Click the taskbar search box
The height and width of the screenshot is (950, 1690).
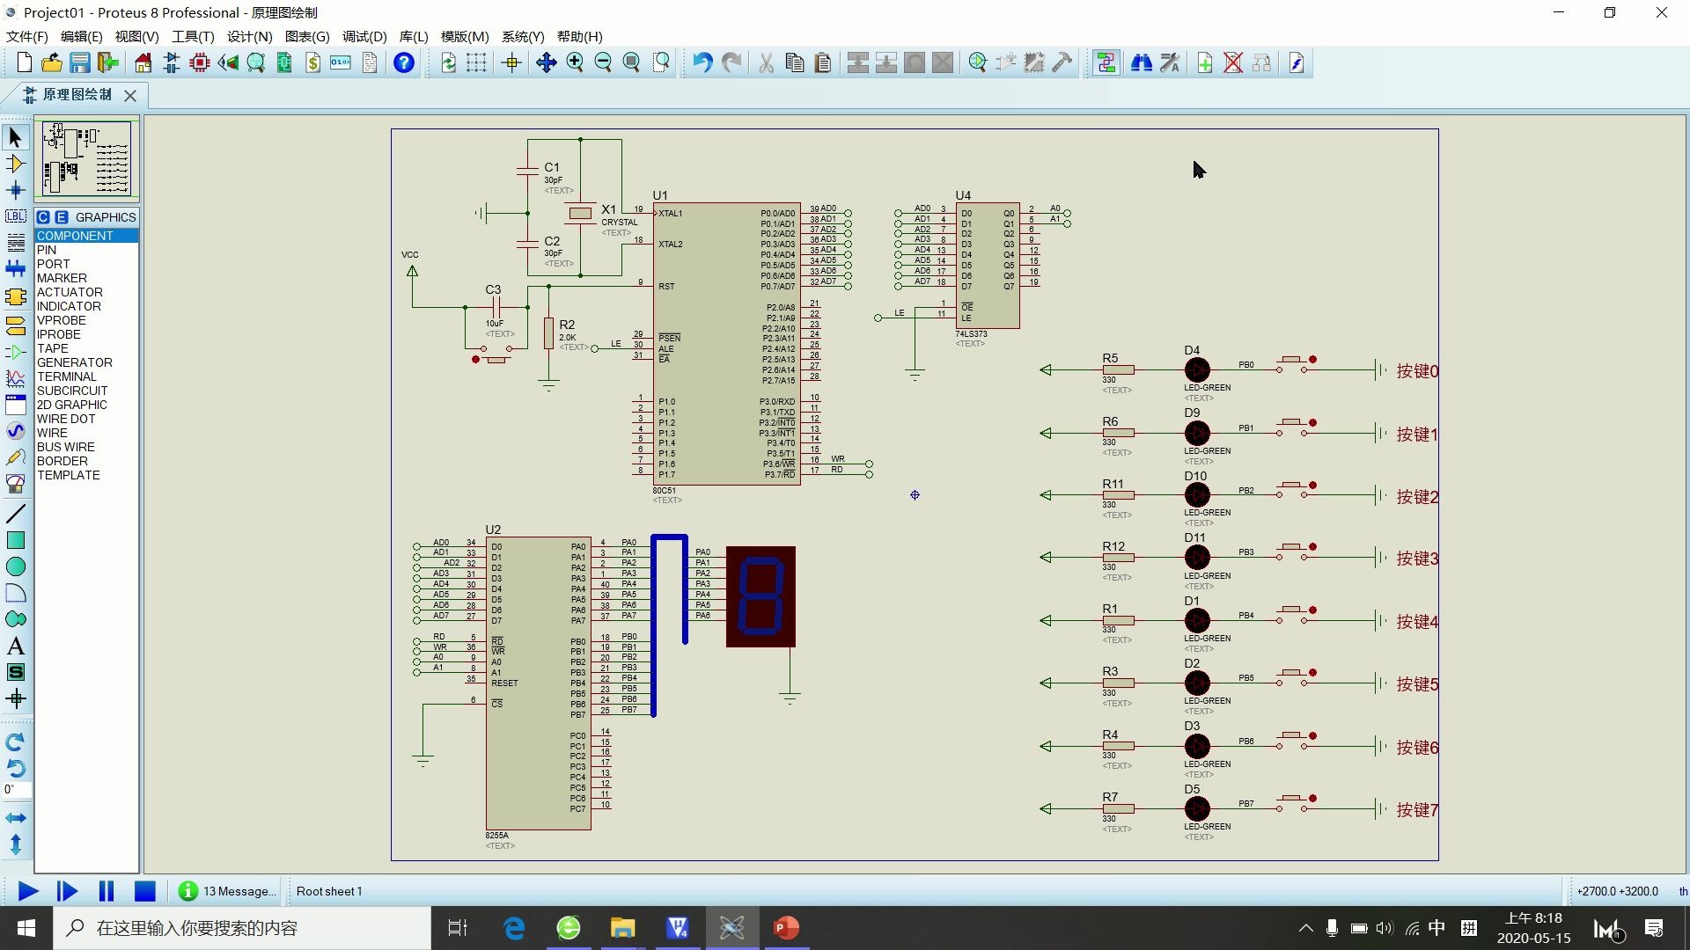coord(242,928)
